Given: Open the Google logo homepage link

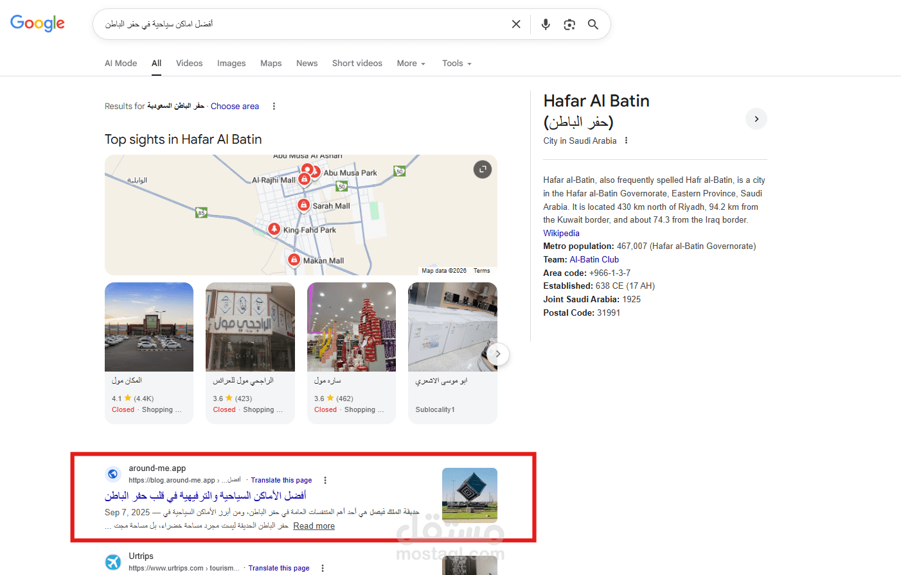Looking at the screenshot, I should click(37, 23).
